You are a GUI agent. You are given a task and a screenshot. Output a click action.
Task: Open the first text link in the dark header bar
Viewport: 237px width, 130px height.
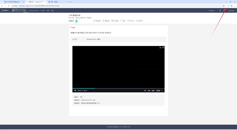pos(42,11)
